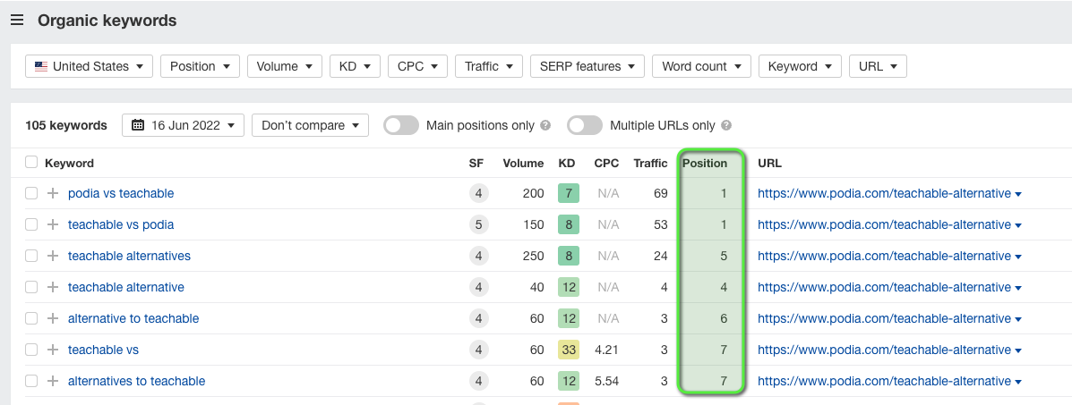Image resolution: width=1072 pixels, height=405 pixels.
Task: Click SF badge for alternative to teachable
Action: coord(478,318)
